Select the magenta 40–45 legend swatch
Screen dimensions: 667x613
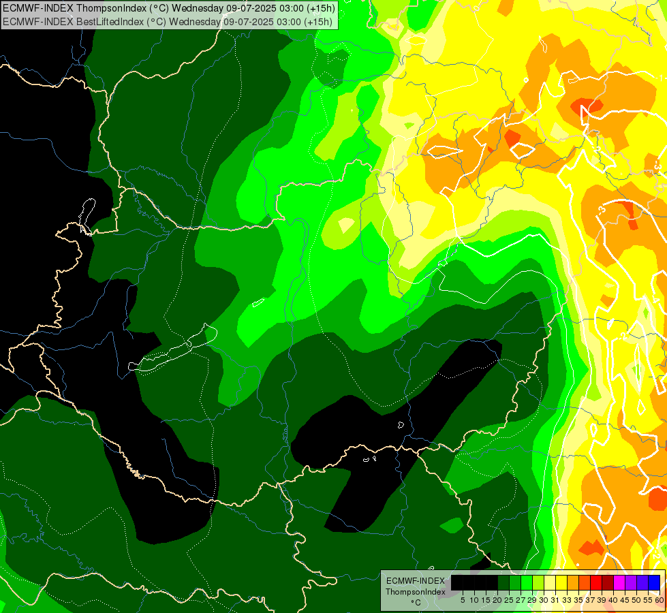(x=619, y=582)
